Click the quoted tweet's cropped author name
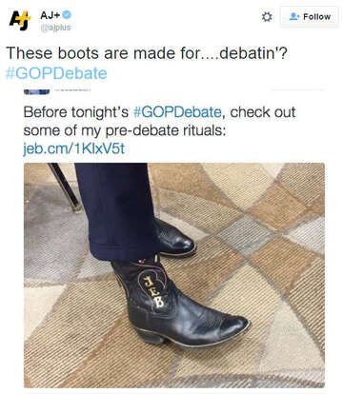The image size is (343, 394). pyautogui.click(x=72, y=89)
